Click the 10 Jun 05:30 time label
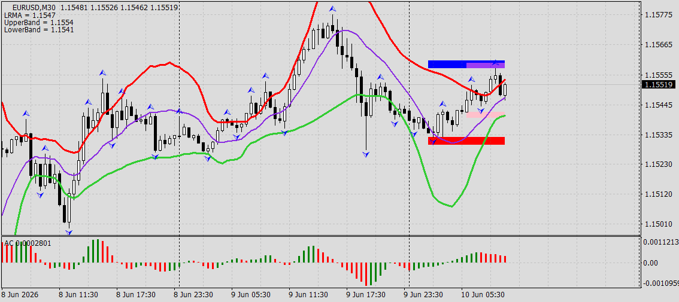The image size is (679, 302). [x=483, y=295]
